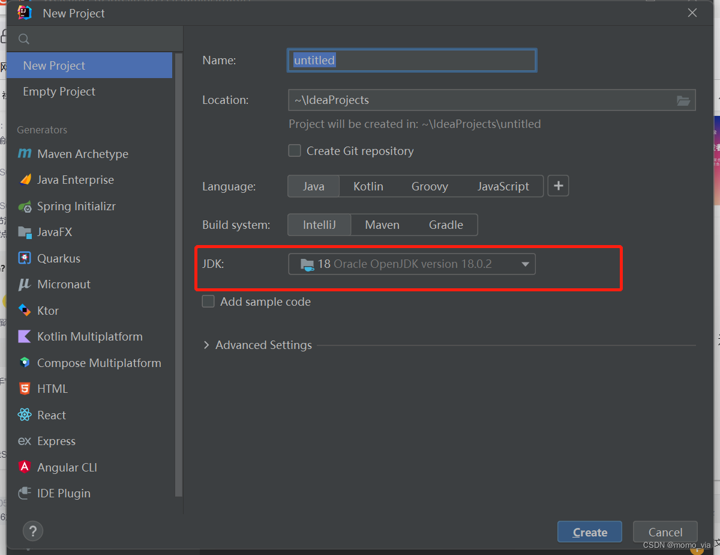The width and height of the screenshot is (720, 555).
Task: Select Maven Archetype generator label
Action: [83, 154]
